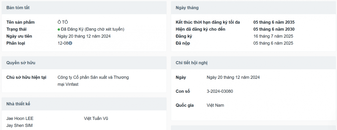Click owner Công ty Cổ phần Sản xuất Vinfast

click(x=93, y=81)
